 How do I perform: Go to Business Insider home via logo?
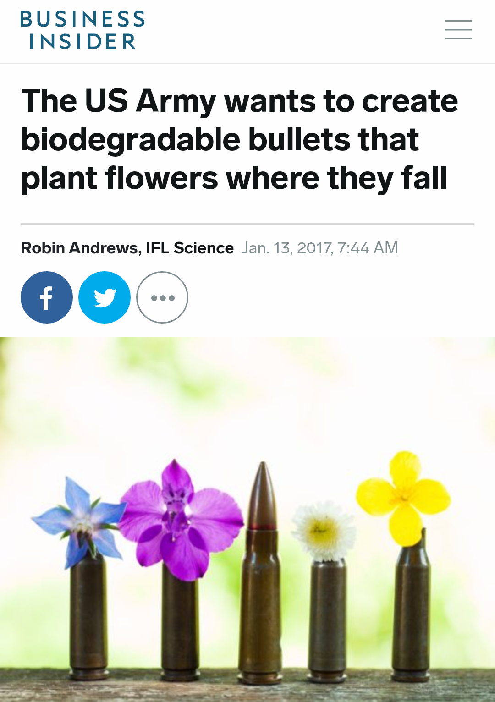82,30
